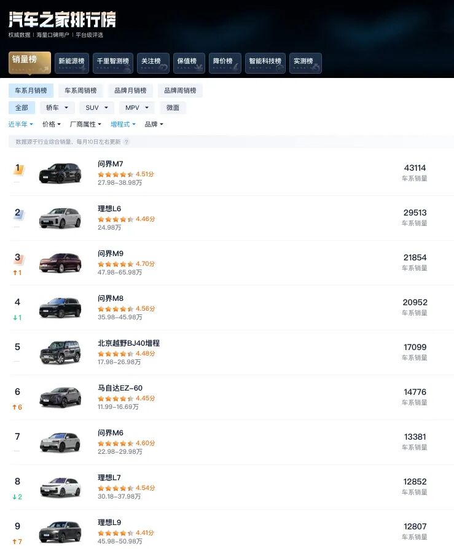Open the 问界M6 car thumbnail
The height and width of the screenshot is (549, 454).
pyautogui.click(x=60, y=442)
